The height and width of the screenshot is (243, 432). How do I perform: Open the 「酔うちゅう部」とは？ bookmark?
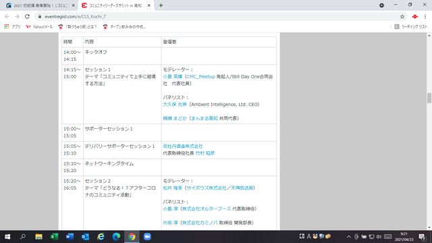click(78, 27)
